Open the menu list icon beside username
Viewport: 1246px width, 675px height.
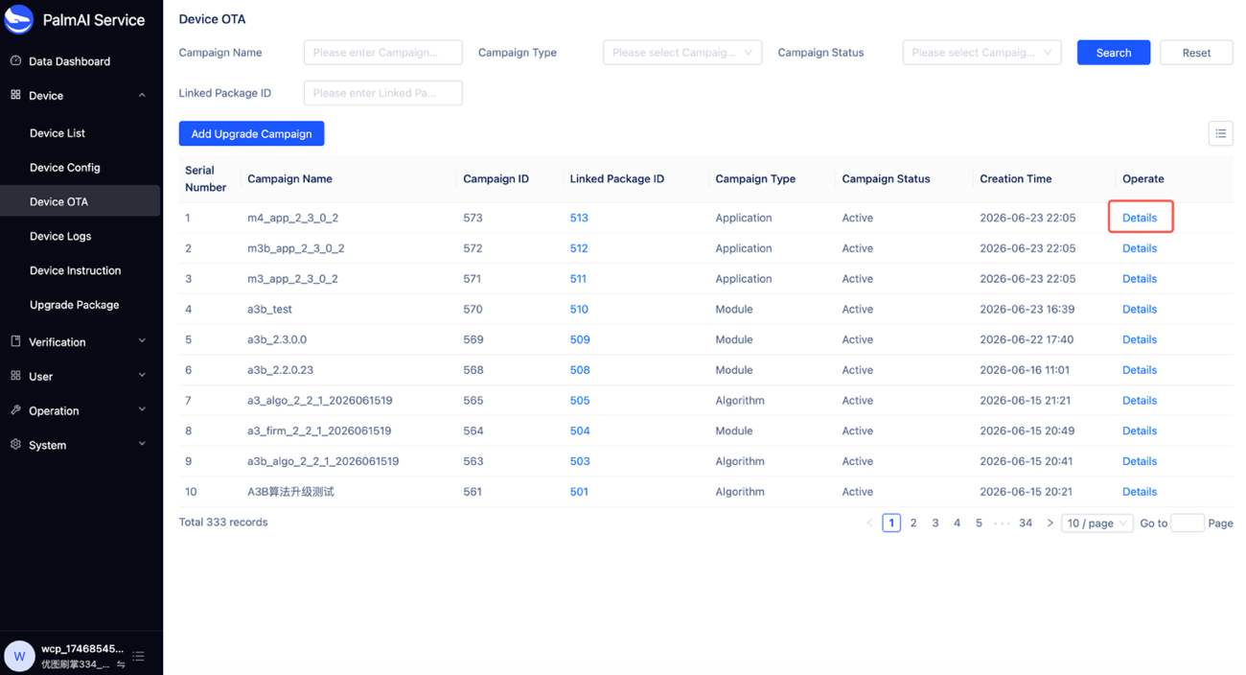(139, 656)
